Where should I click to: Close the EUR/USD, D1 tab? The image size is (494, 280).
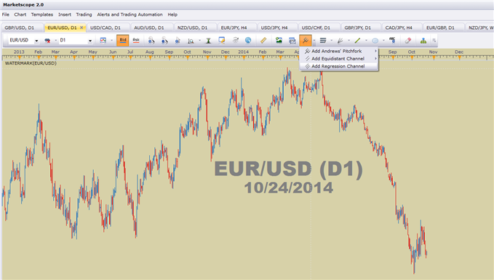81,28
